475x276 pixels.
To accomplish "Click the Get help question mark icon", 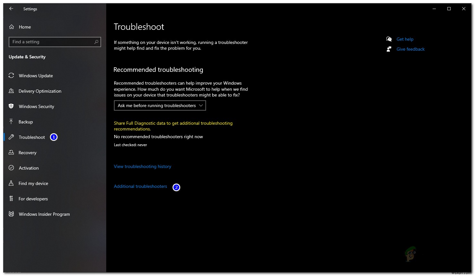I will click(389, 39).
